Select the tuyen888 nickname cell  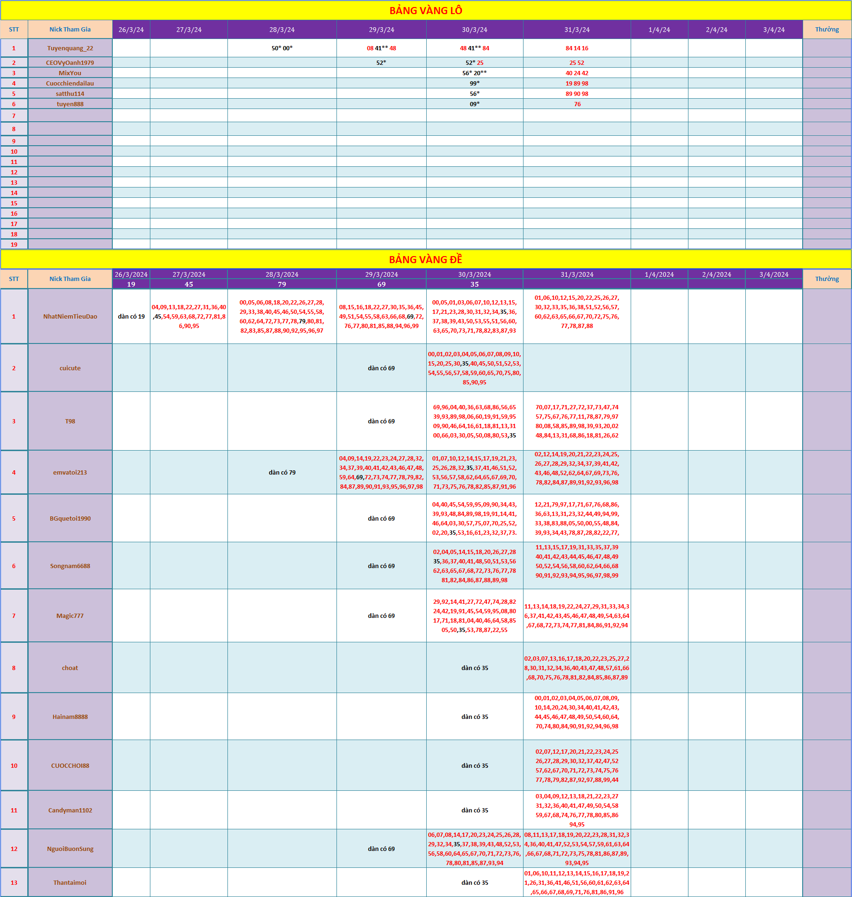click(70, 104)
